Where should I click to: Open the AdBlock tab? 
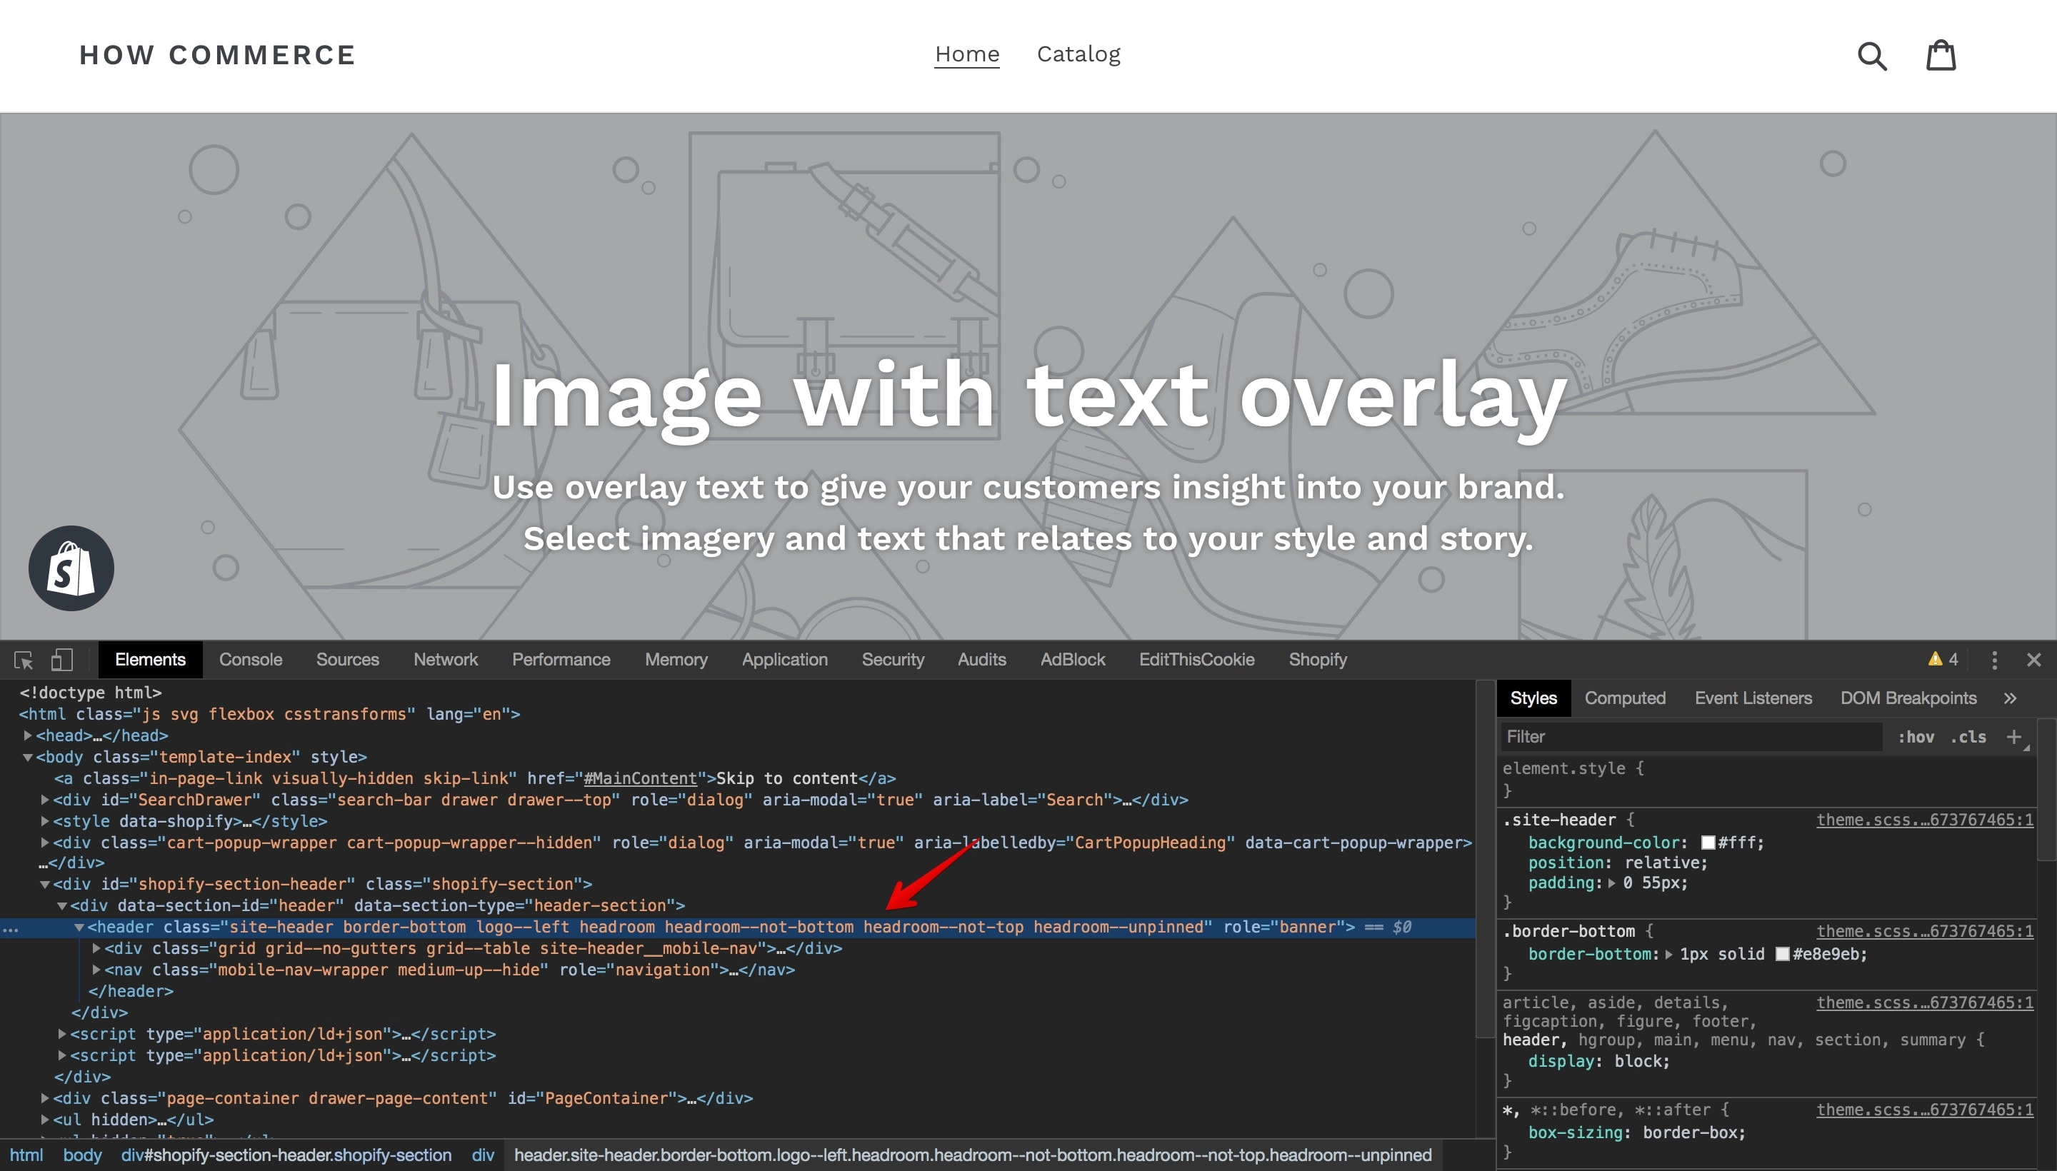1072,660
